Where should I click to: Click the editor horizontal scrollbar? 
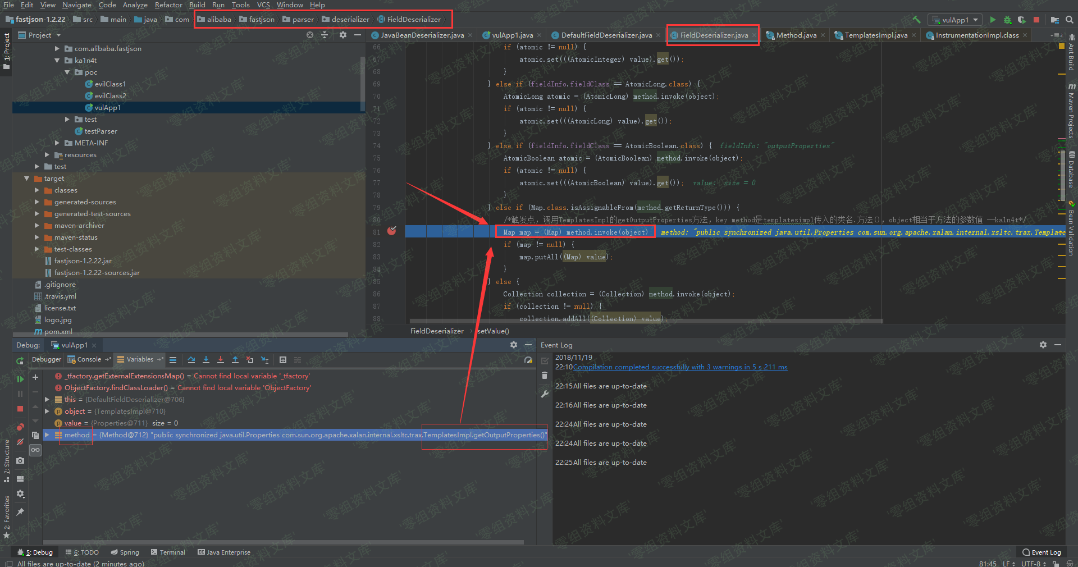646,321
